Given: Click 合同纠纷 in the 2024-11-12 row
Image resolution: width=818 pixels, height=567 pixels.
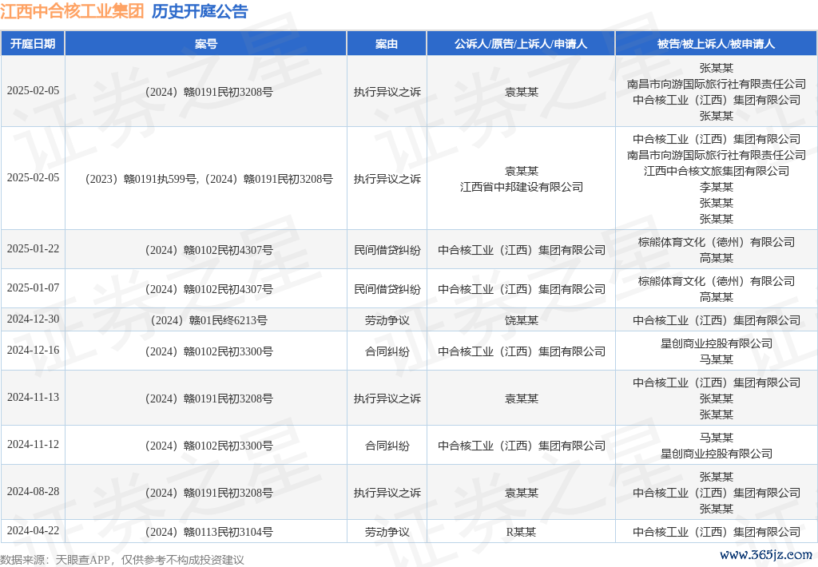Looking at the screenshot, I should pos(387,446).
